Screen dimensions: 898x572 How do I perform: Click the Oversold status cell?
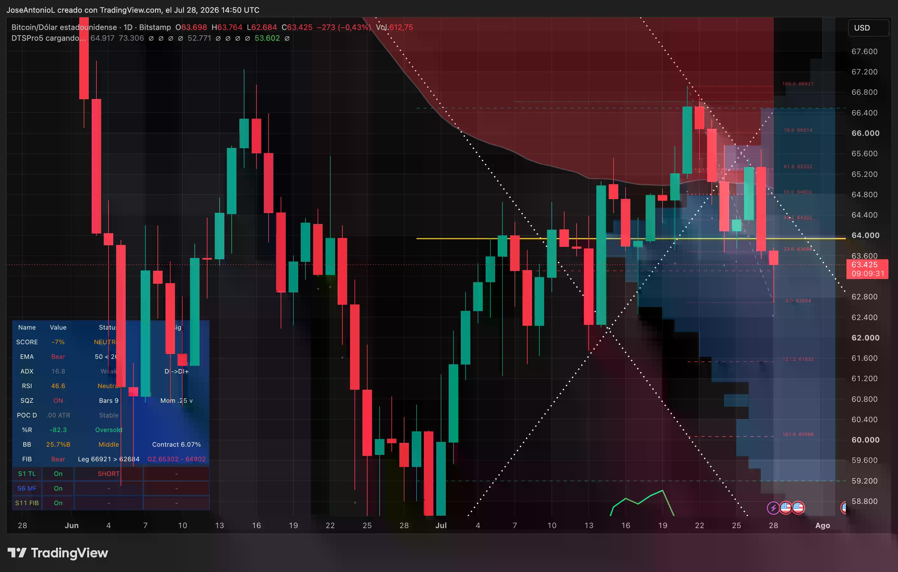click(x=109, y=429)
